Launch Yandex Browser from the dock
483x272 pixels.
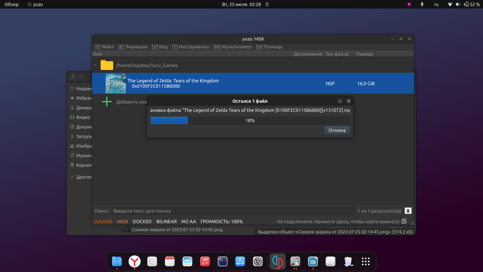(135, 261)
